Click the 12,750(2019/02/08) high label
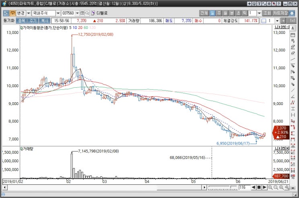This screenshot has width=299, height=198. click(96, 35)
